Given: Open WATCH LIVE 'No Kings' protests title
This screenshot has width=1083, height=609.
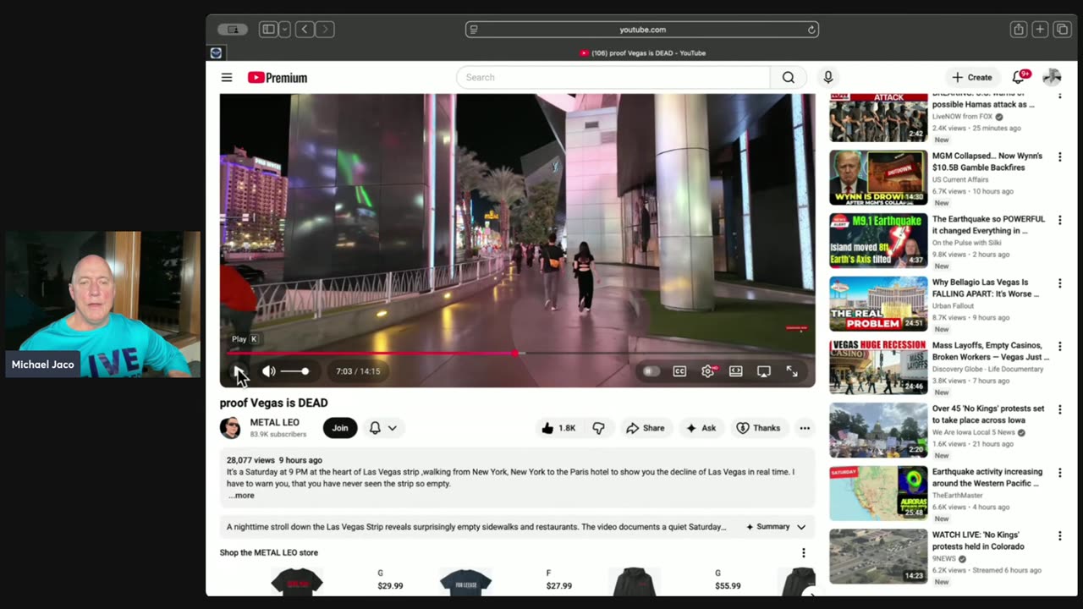Looking at the screenshot, I should coord(978,540).
